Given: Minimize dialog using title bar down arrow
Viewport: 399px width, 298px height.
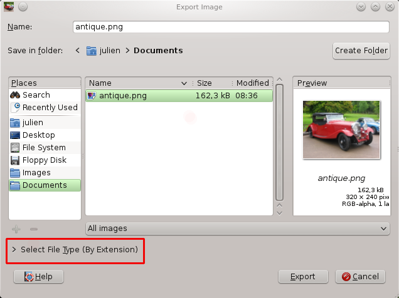Looking at the screenshot, I should coord(361,7).
